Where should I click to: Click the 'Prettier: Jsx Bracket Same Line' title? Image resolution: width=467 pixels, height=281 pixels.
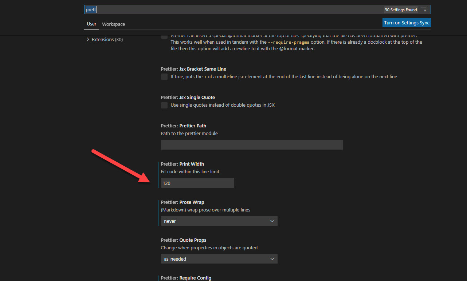(193, 69)
